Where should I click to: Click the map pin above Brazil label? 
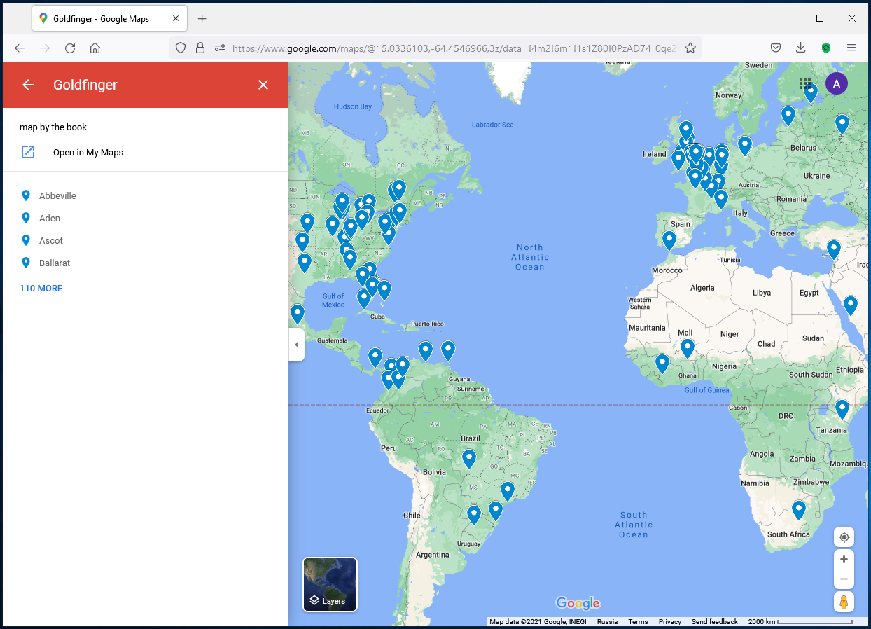pyautogui.click(x=469, y=459)
